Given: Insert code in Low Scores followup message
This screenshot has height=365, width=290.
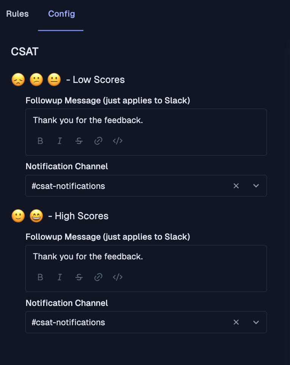Looking at the screenshot, I should [118, 141].
